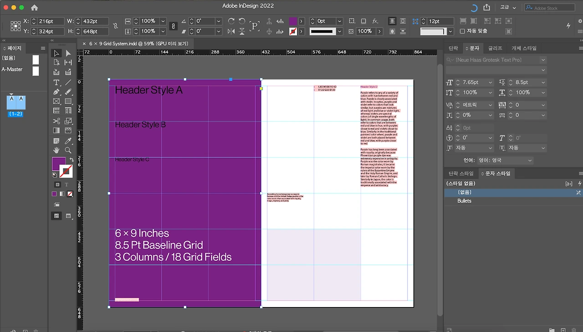
Task: Choose the Scissors tool
Action: point(56,121)
